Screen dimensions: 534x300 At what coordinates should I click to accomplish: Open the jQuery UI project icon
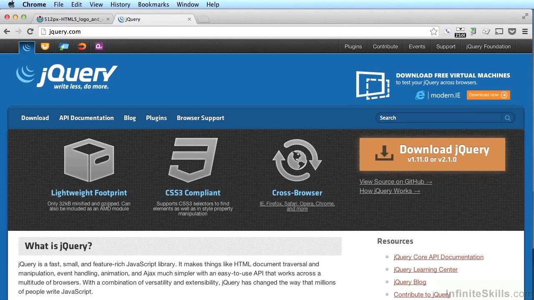coord(45,46)
